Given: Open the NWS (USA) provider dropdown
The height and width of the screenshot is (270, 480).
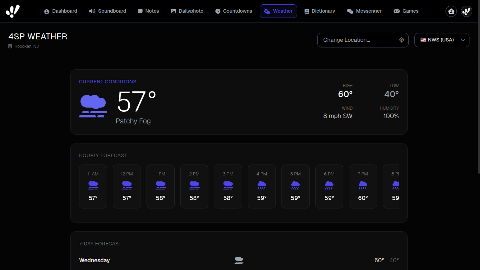Looking at the screenshot, I should [x=442, y=40].
